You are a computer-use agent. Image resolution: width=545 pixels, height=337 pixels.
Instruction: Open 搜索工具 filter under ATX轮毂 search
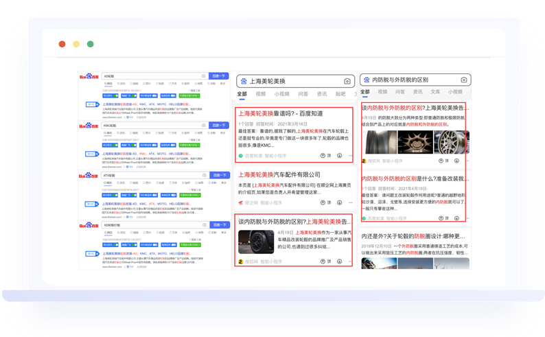coord(196,190)
